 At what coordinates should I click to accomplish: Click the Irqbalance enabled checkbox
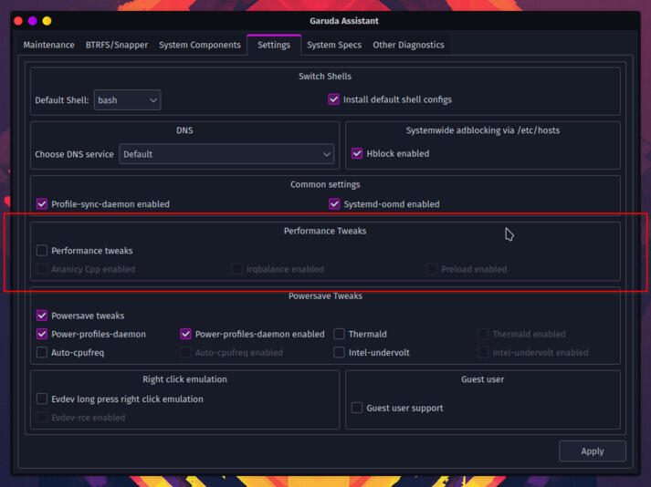[236, 269]
